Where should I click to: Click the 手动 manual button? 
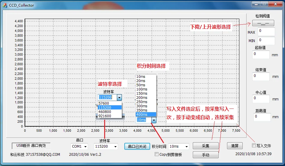point(206,155)
